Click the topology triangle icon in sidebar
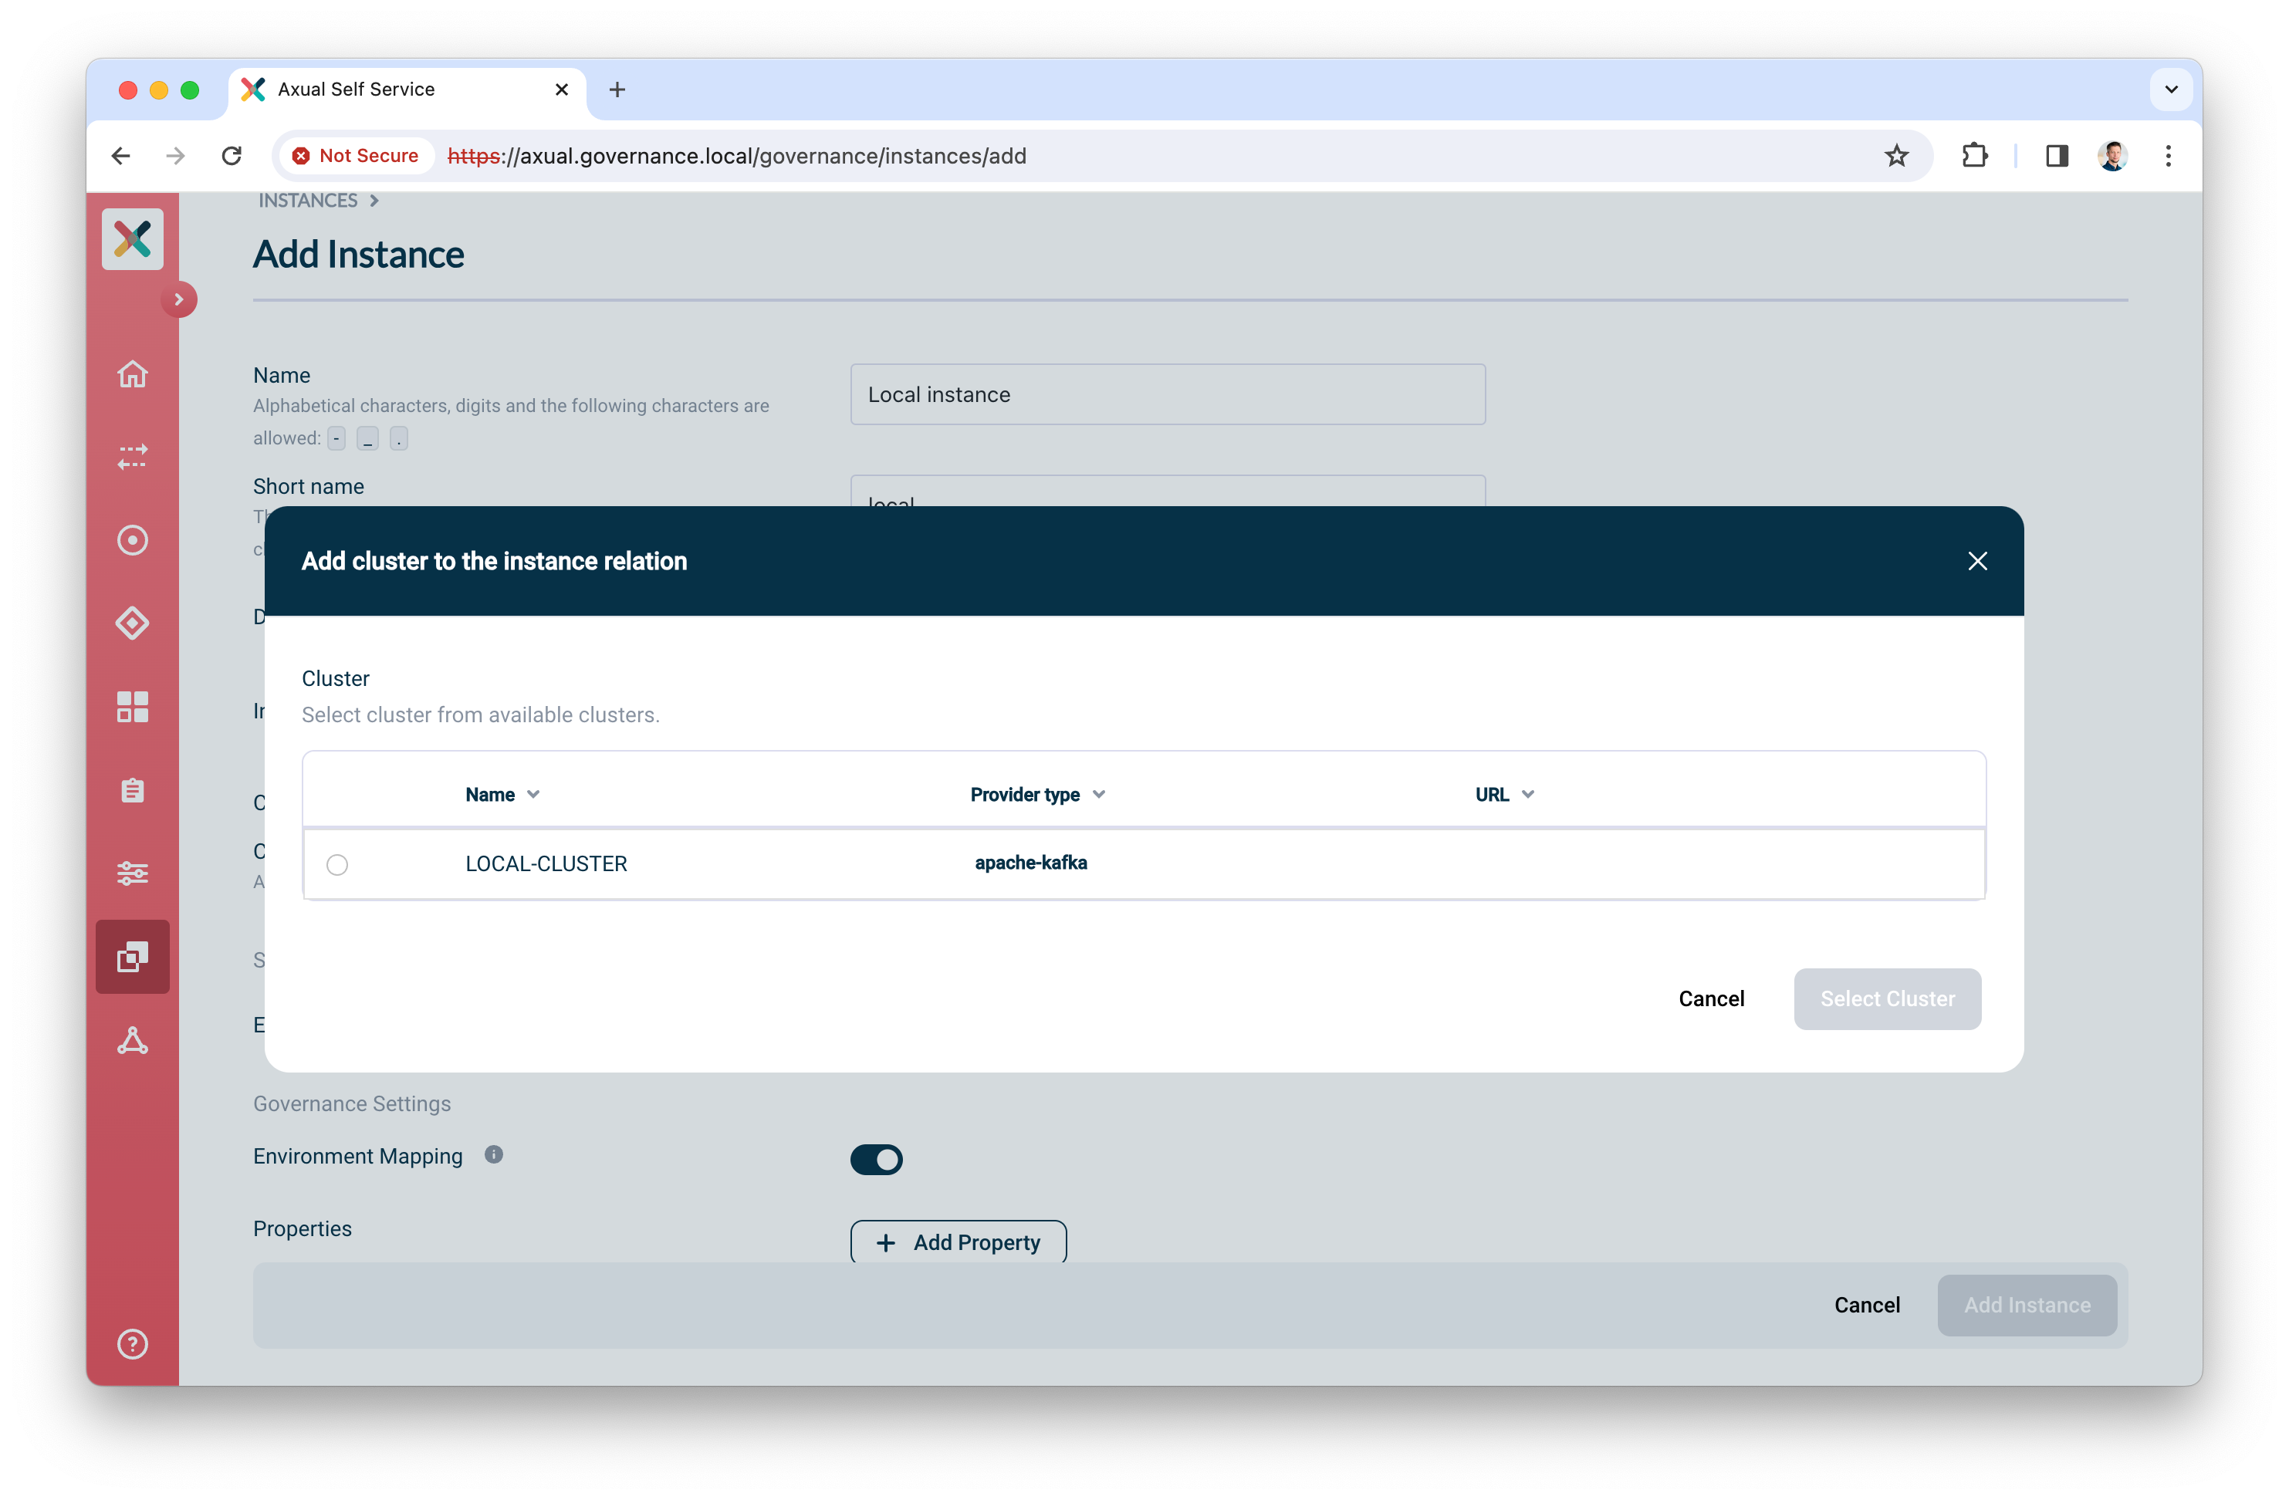2289x1500 pixels. (132, 1040)
